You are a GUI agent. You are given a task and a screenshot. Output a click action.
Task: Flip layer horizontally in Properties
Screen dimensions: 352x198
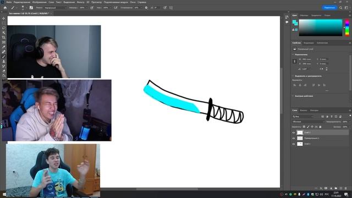pos(321,69)
